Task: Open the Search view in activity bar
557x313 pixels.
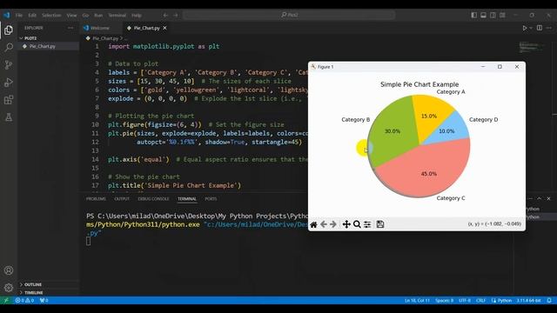Action: coord(9,47)
